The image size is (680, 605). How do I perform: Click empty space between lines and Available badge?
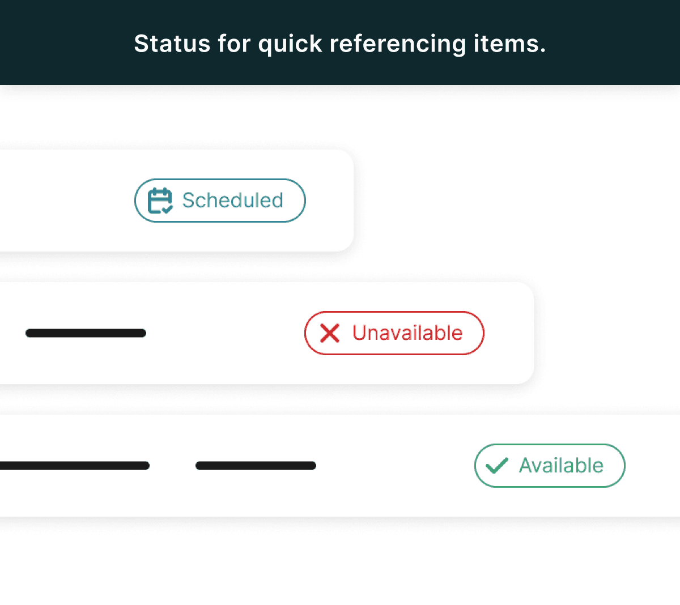395,466
